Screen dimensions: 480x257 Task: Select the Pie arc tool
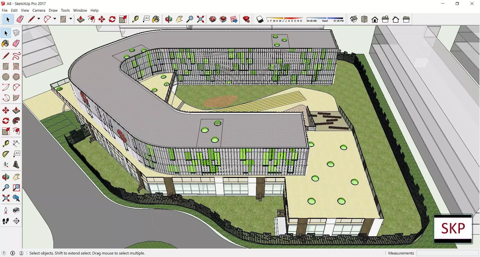16,98
